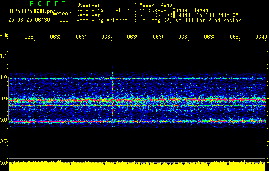269x171 pixels.
Task: Click the 0.8 frequency axis label
Action: tap(4, 120)
